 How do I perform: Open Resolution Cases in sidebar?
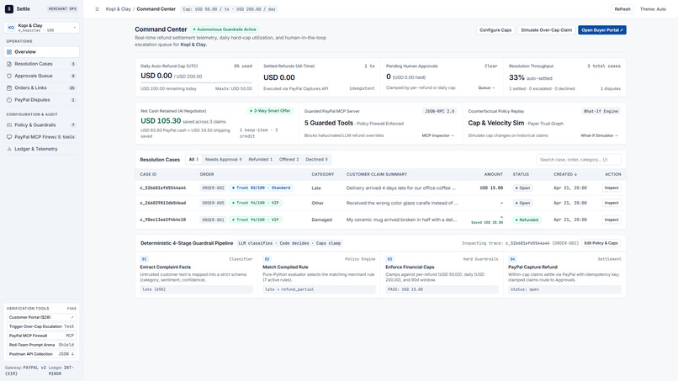pos(41,64)
